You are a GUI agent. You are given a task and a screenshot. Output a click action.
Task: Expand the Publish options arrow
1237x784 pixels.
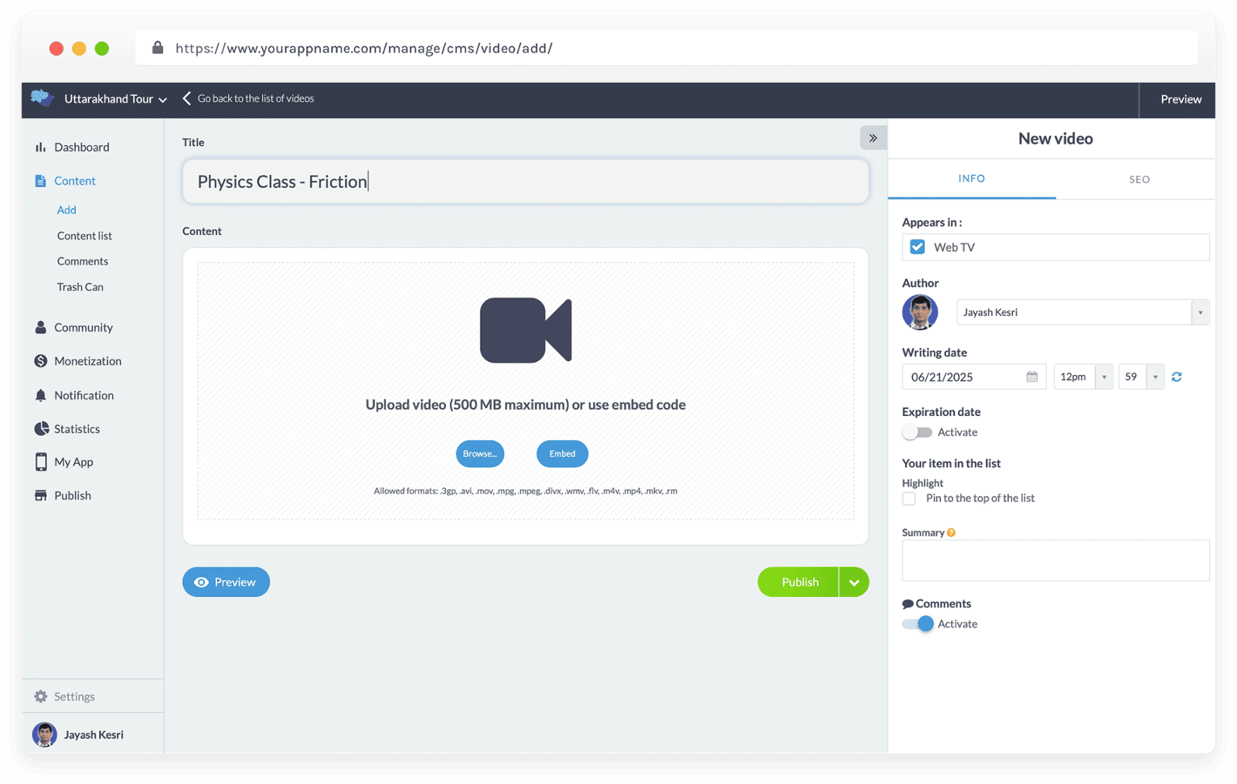854,582
